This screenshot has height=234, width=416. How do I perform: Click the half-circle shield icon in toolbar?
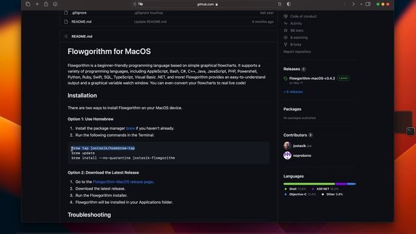(x=289, y=5)
